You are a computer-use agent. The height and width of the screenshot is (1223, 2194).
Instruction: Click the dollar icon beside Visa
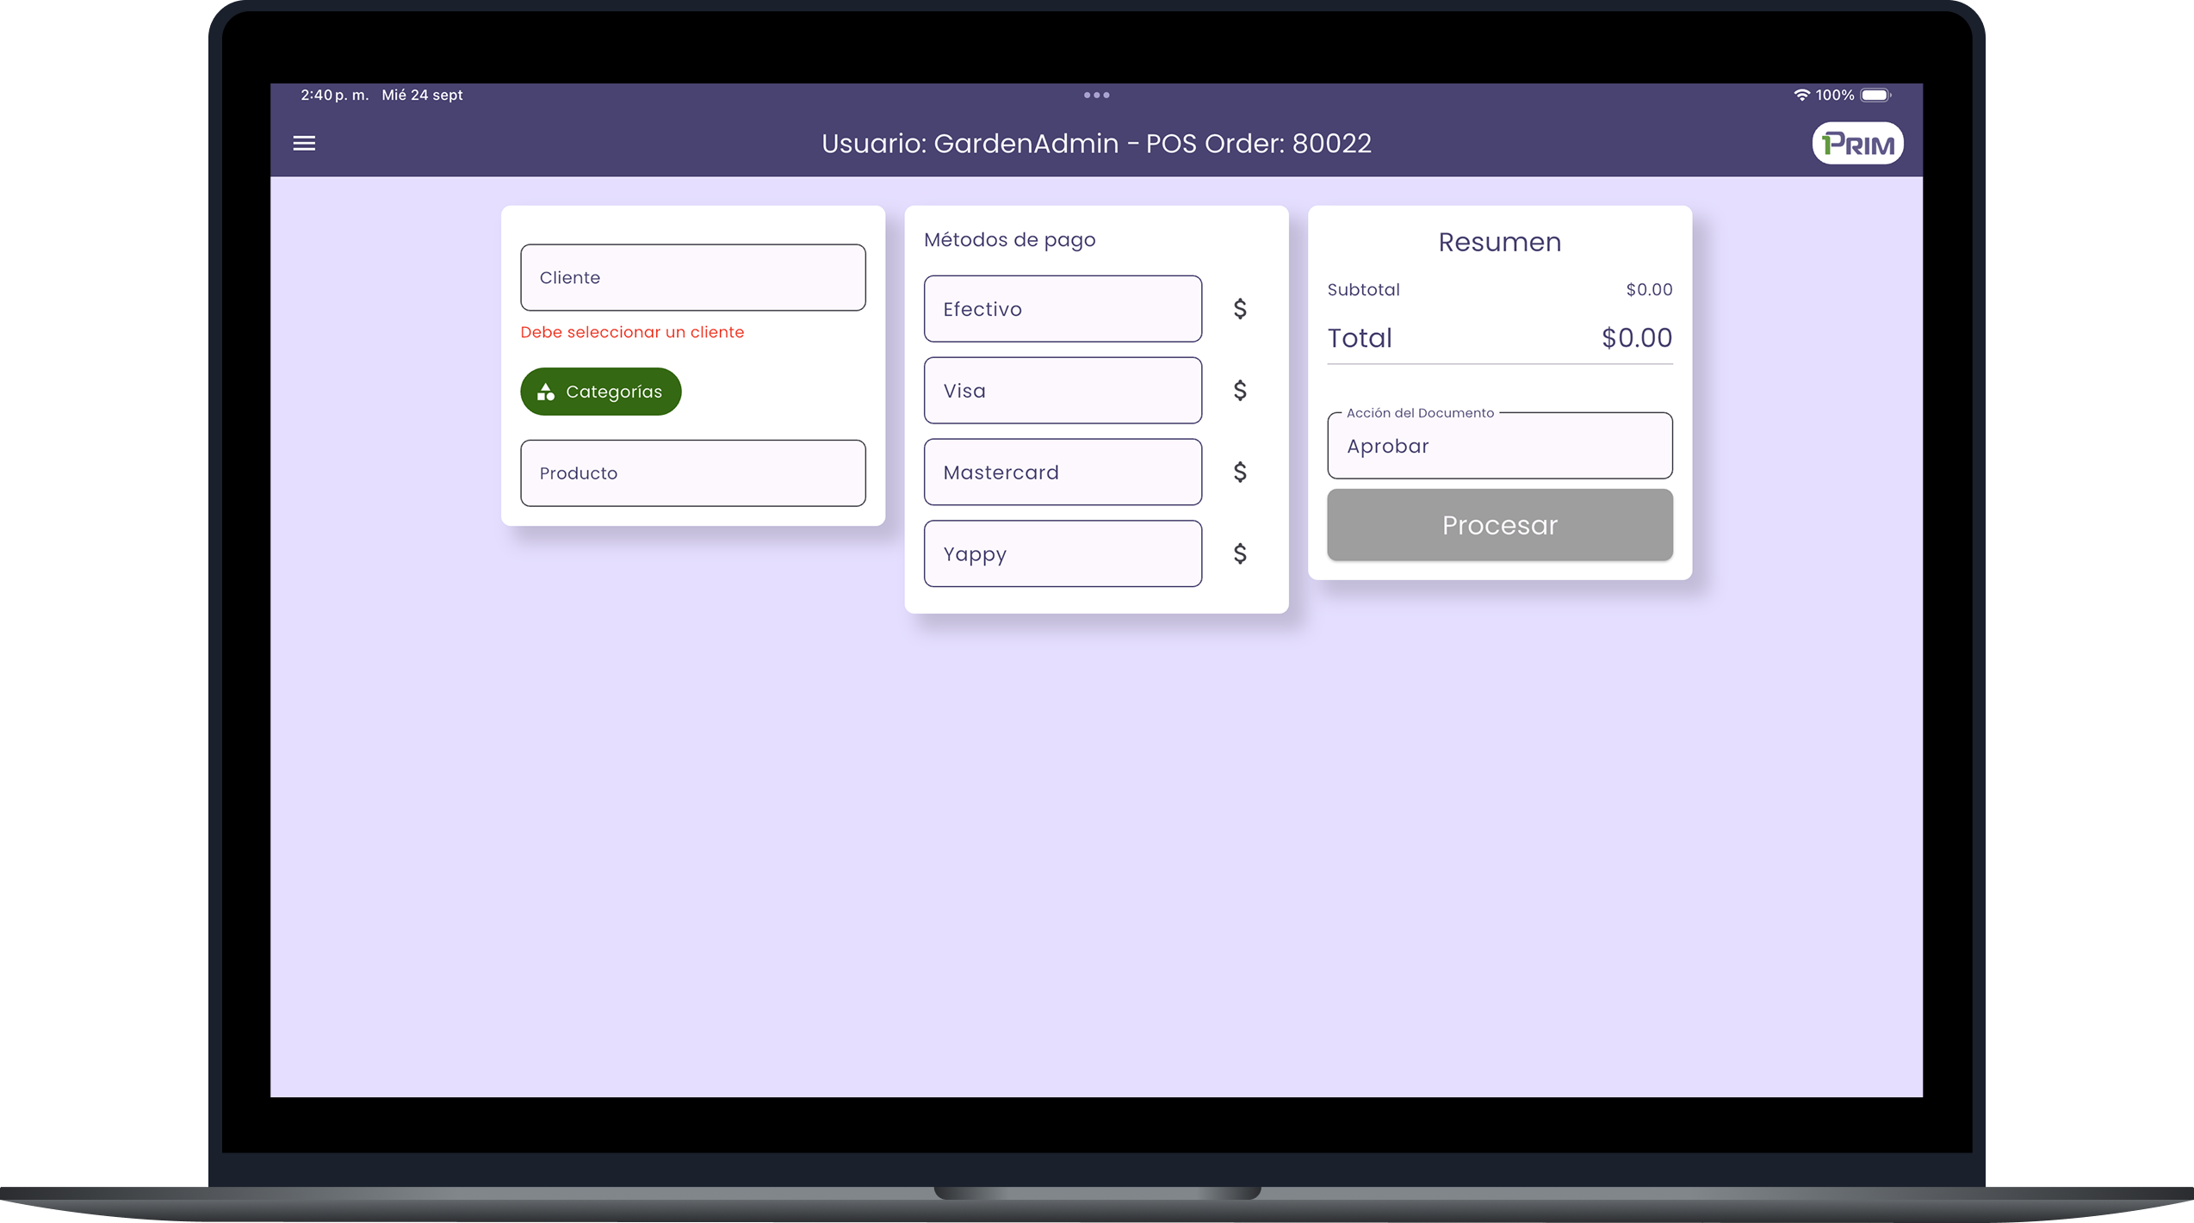coord(1239,391)
